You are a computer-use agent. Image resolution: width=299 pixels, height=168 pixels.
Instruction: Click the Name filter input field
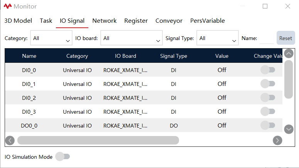click(x=267, y=39)
